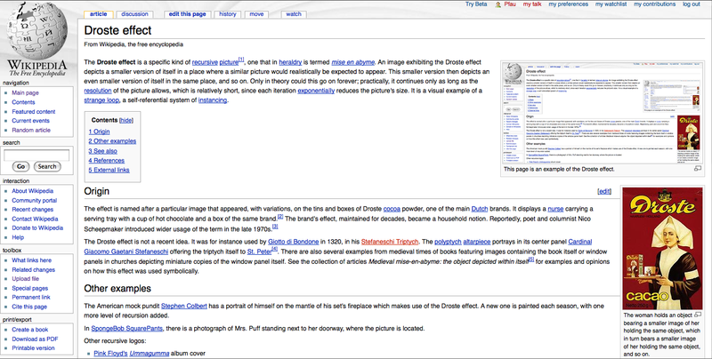Screen dimensions: 712x359
Task: Open the history tab
Action: click(228, 14)
